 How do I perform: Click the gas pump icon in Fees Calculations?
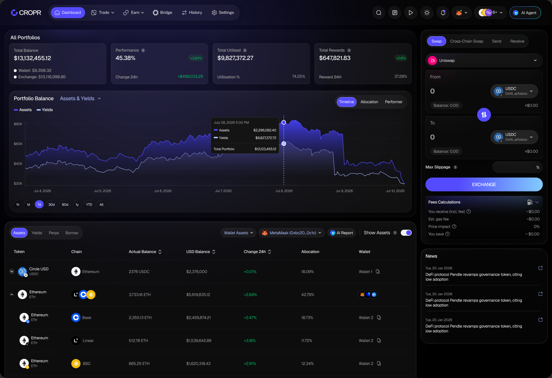530,202
